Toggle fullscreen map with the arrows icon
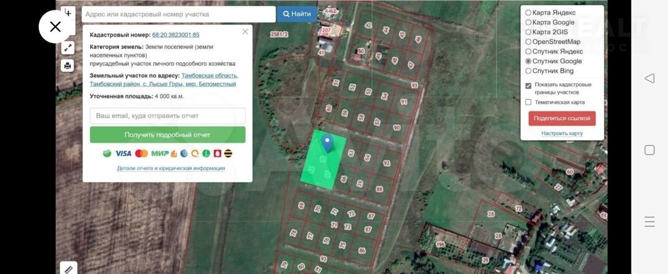668x274 pixels. coord(68,48)
